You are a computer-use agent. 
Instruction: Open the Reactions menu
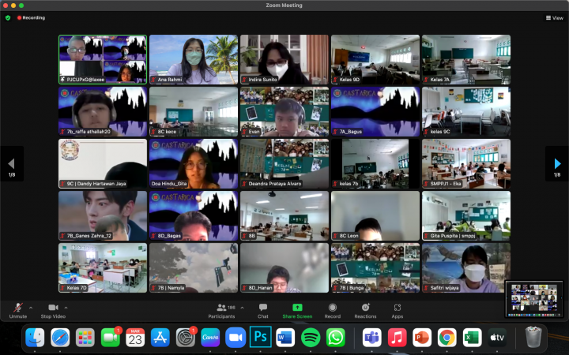(x=365, y=307)
